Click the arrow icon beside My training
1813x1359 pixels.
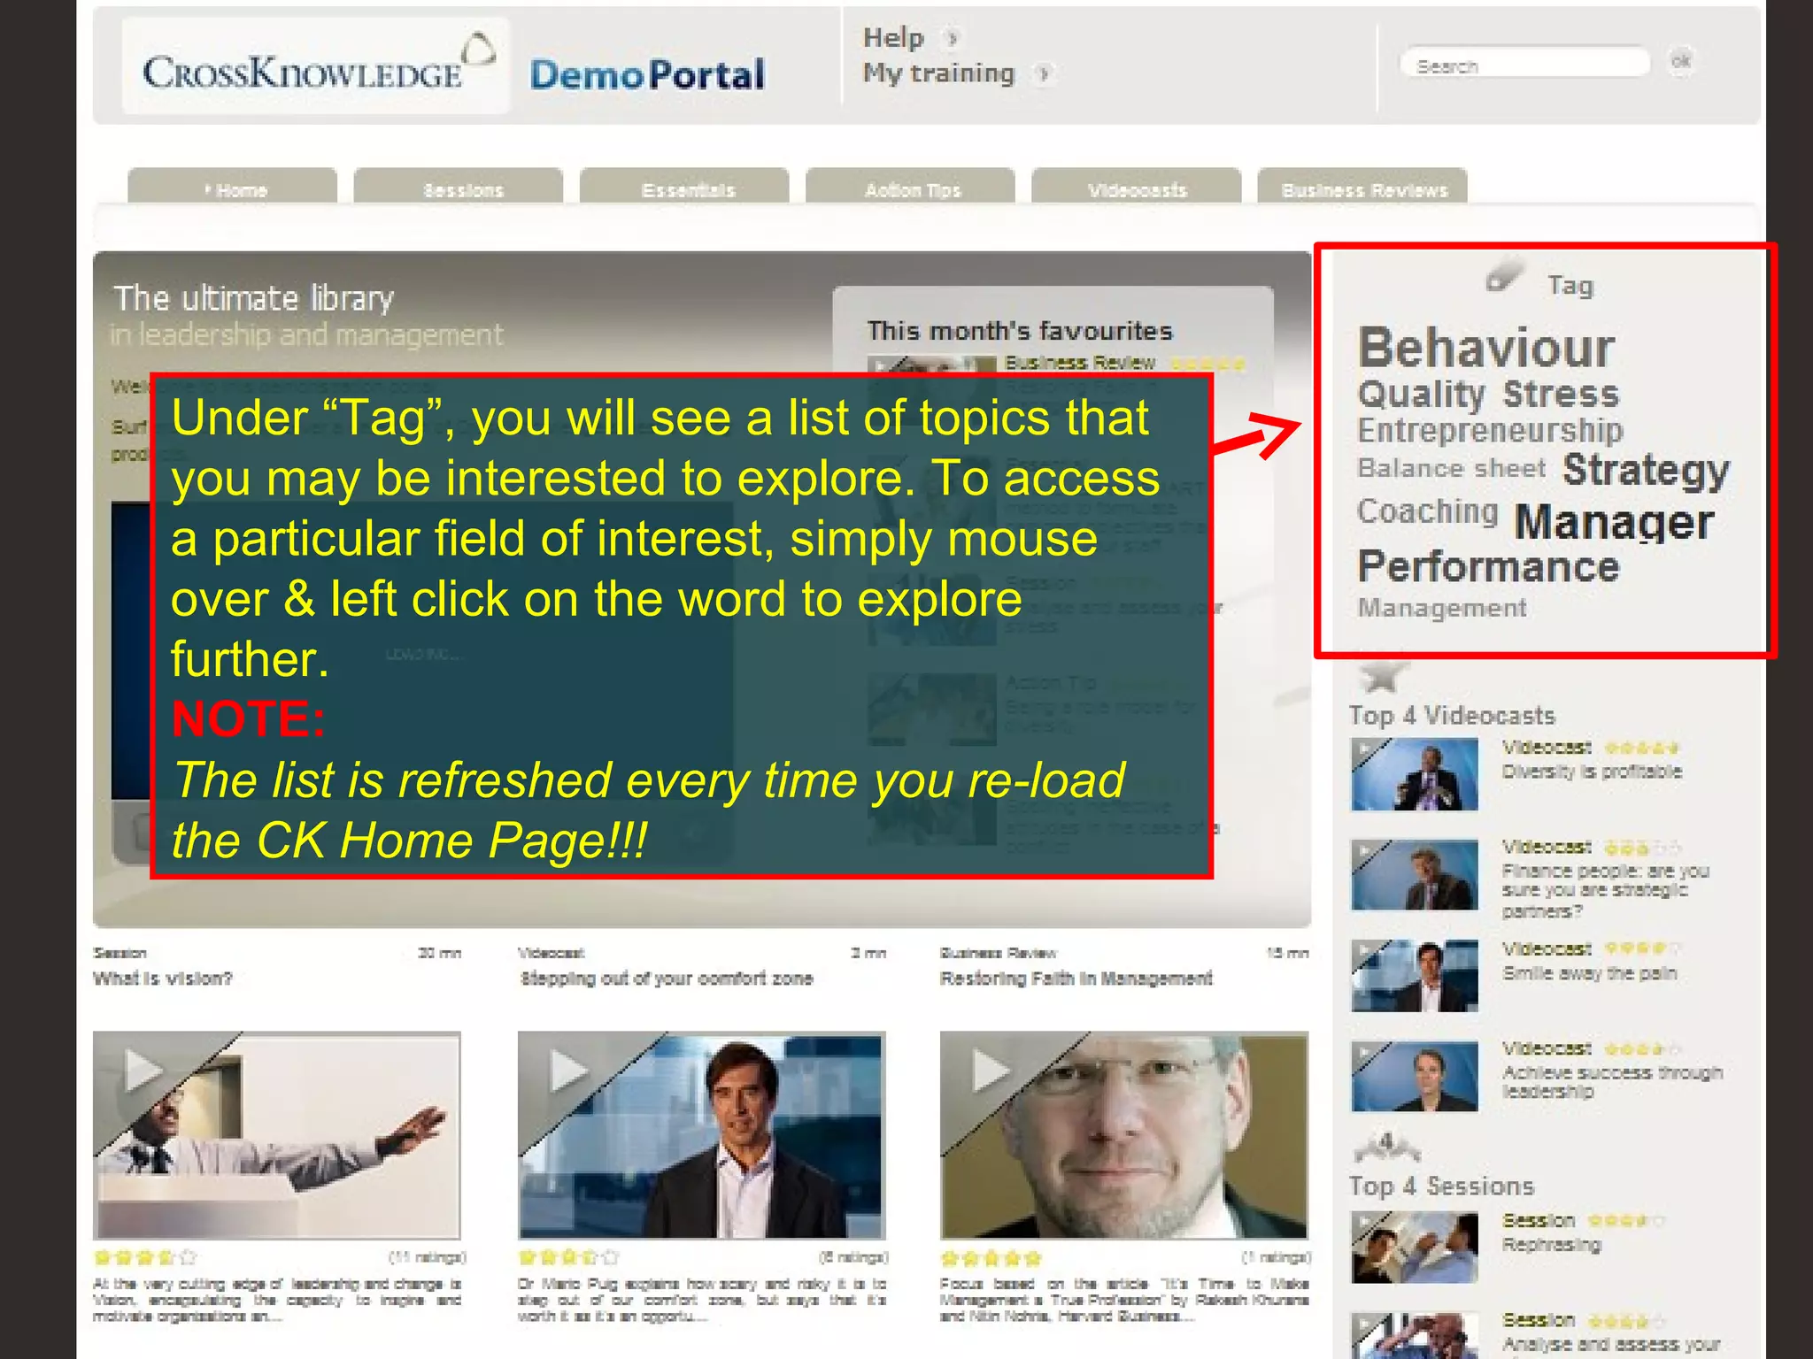click(x=1044, y=73)
